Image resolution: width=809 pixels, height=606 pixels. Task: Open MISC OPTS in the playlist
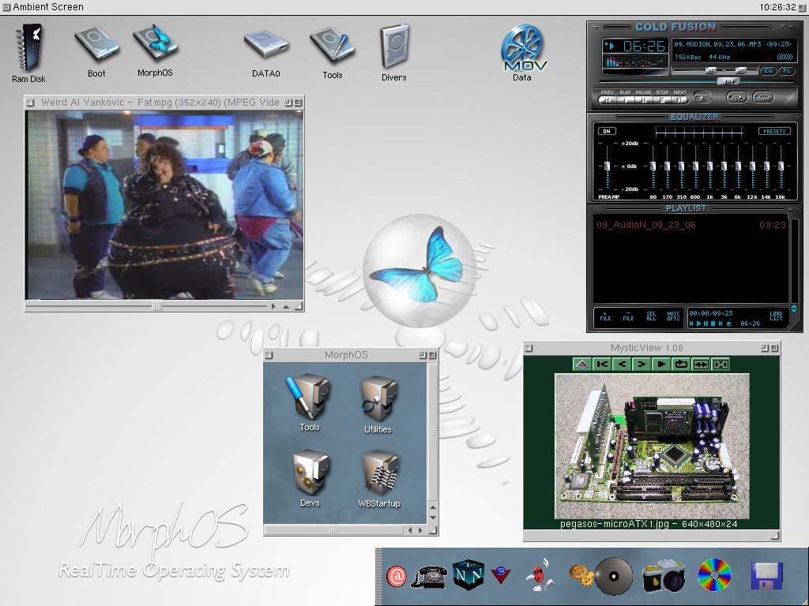(x=673, y=316)
